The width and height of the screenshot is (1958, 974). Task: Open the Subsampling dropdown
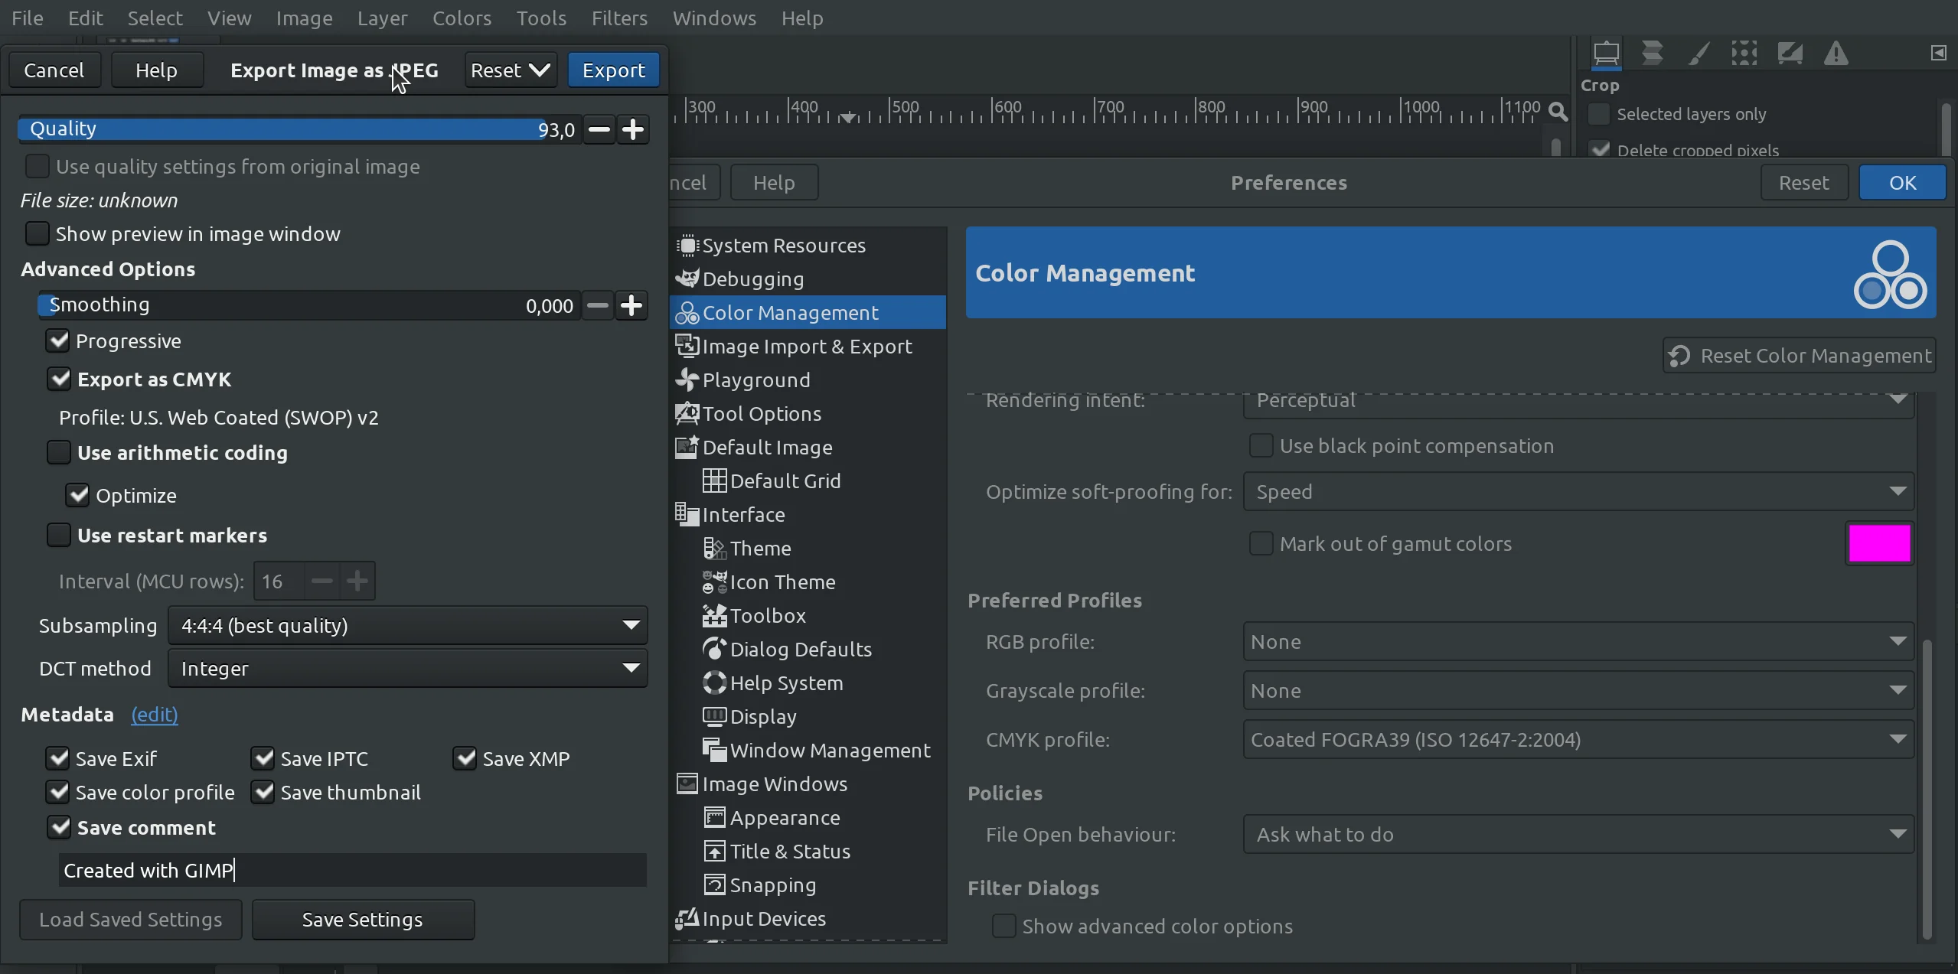click(x=407, y=626)
